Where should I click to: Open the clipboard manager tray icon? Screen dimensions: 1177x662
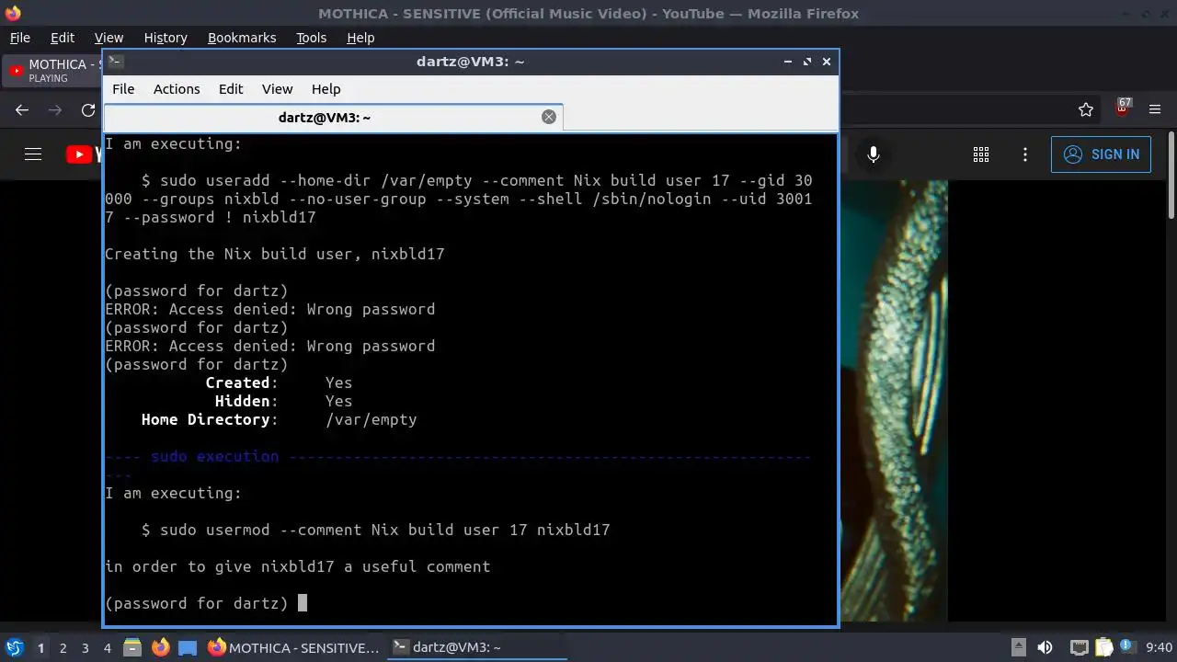click(x=1103, y=647)
